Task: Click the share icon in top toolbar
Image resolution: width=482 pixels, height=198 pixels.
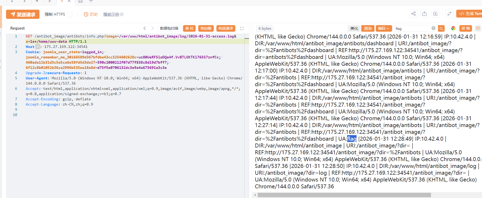Action: (413, 14)
